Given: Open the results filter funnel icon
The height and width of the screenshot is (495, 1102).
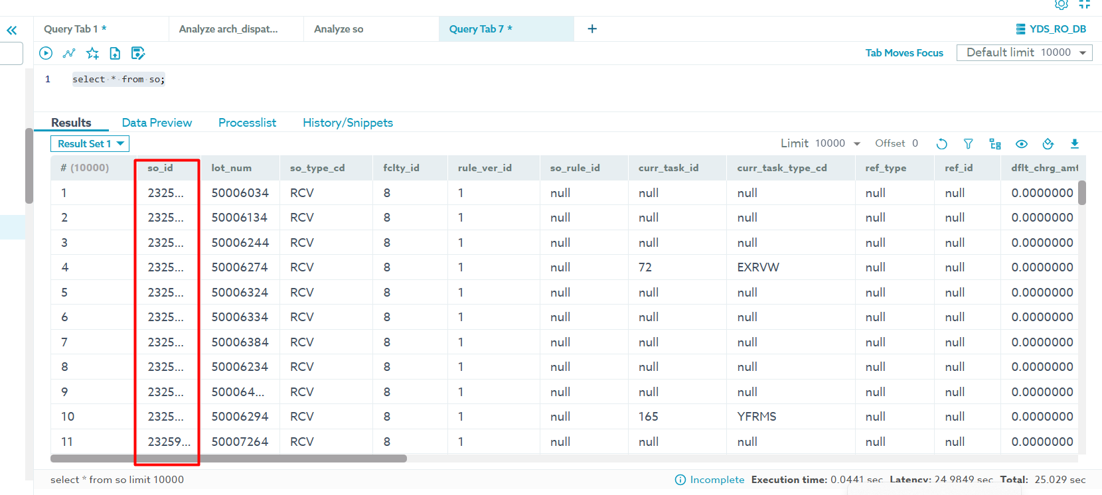Looking at the screenshot, I should click(968, 144).
